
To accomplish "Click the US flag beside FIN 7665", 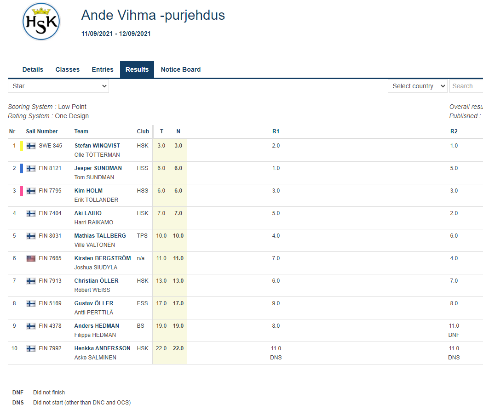I will (31, 258).
